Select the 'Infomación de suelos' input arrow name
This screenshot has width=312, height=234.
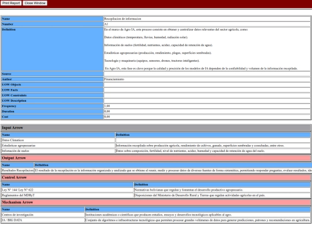pyautogui.click(x=16, y=151)
